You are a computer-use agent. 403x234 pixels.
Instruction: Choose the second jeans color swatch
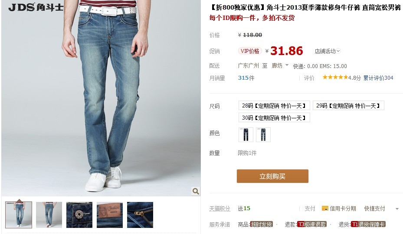point(263,135)
